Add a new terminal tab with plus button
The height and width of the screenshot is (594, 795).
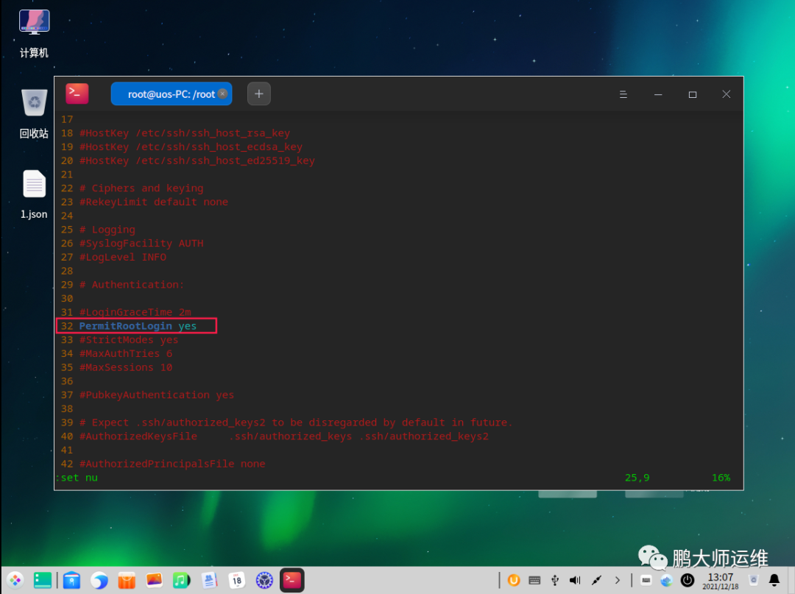[258, 93]
